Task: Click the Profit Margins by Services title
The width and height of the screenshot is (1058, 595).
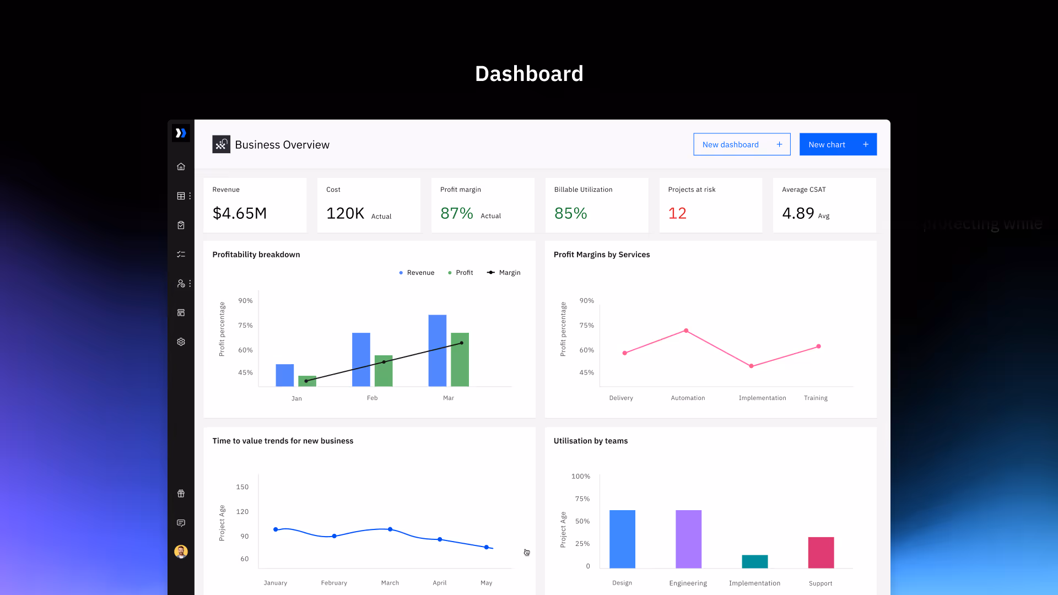Action: click(602, 255)
